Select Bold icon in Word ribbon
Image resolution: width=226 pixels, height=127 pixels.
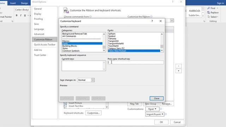[x=17, y=15]
